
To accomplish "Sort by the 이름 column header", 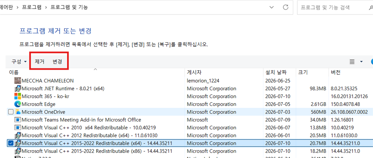I will [x=14, y=72].
